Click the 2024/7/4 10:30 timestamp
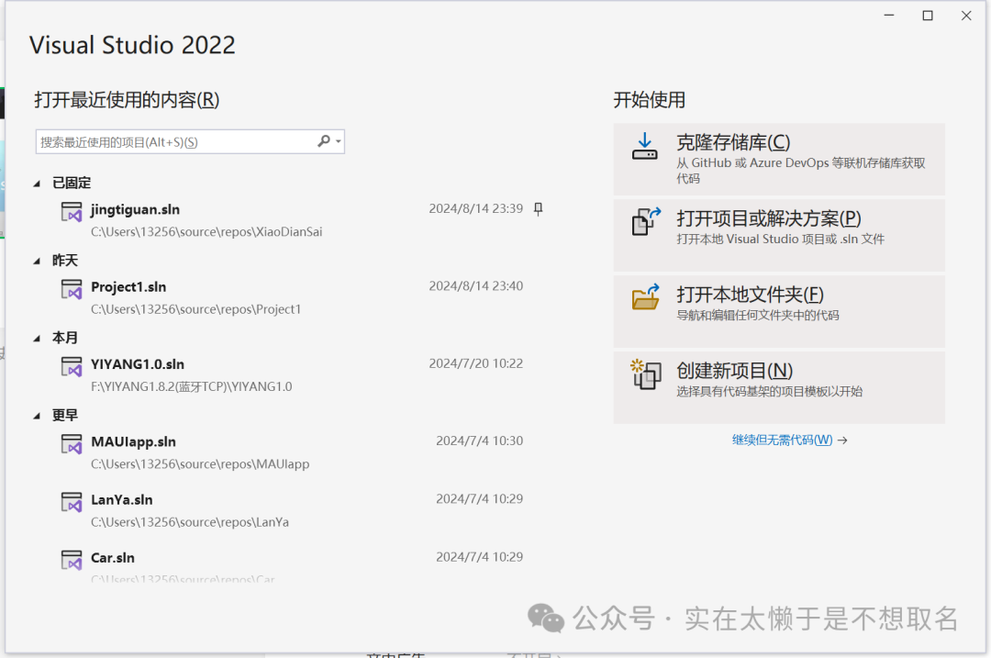The width and height of the screenshot is (991, 658). (x=480, y=441)
